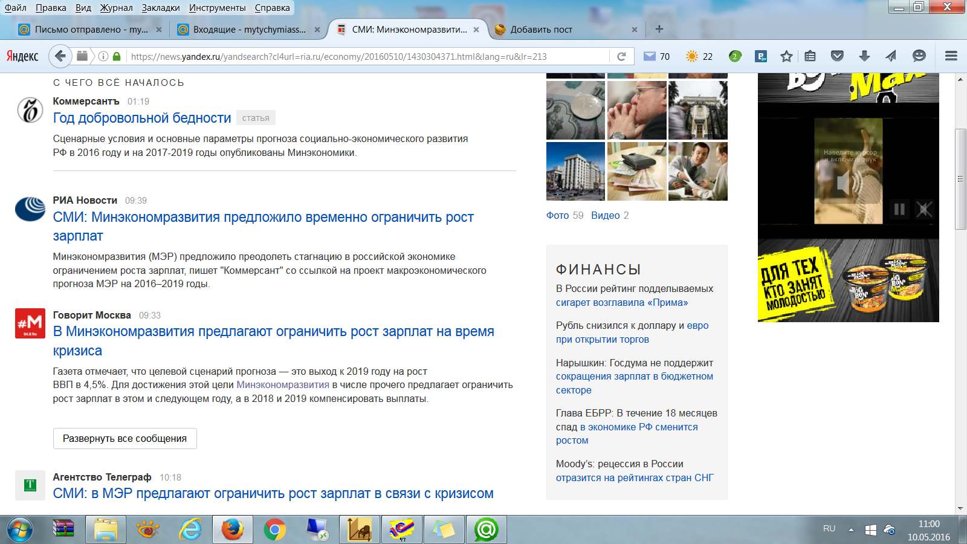
Task: Reload the page with the refresh icon
Action: click(x=621, y=56)
